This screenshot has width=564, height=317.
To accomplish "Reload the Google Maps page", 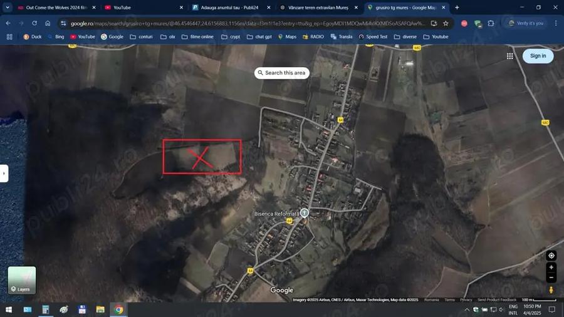I will point(34,23).
